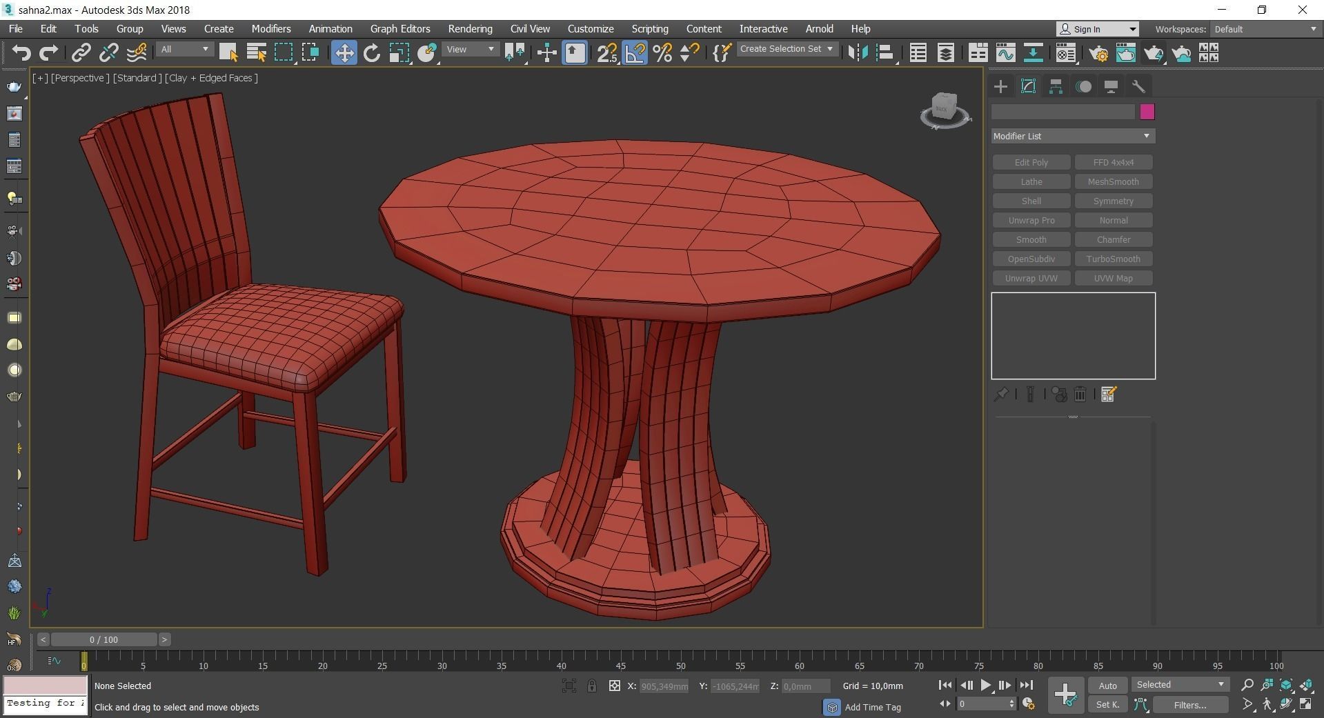Activate the Select and Scale tool
1324x718 pixels.
399,53
